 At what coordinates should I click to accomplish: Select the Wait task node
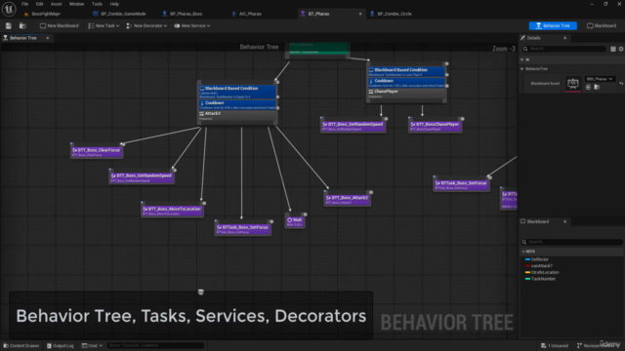(x=295, y=221)
